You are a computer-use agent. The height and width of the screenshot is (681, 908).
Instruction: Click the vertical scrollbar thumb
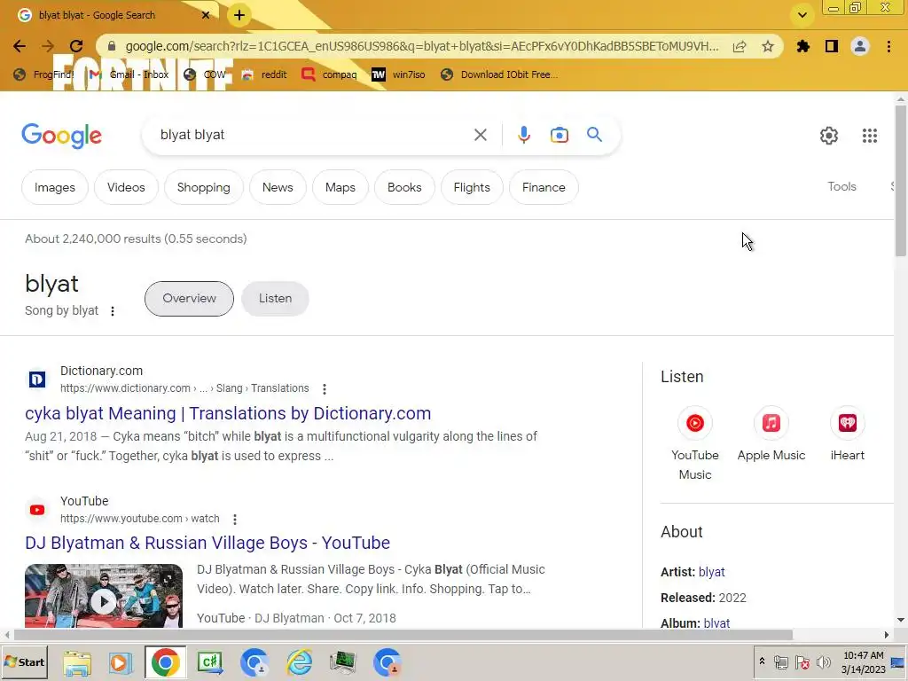click(x=900, y=181)
